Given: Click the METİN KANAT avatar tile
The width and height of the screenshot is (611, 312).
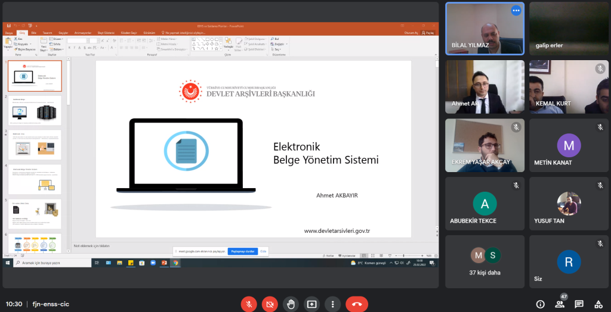Looking at the screenshot, I should (x=569, y=145).
